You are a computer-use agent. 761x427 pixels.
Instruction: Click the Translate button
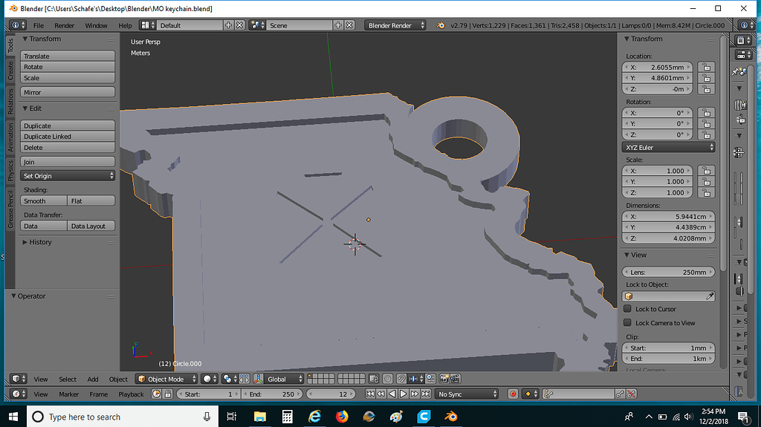point(68,56)
